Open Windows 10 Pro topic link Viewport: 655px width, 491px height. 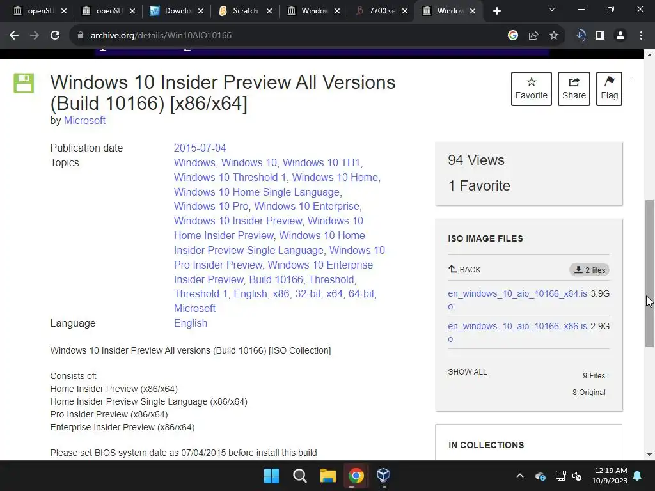click(x=211, y=207)
